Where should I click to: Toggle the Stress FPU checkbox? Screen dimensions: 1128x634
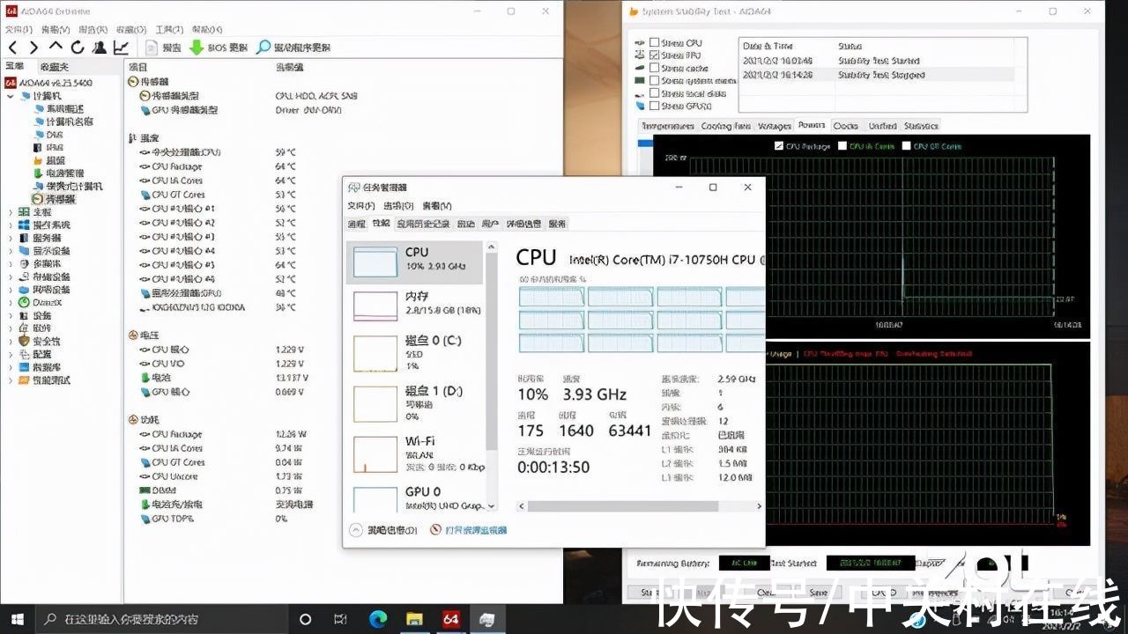(x=654, y=55)
